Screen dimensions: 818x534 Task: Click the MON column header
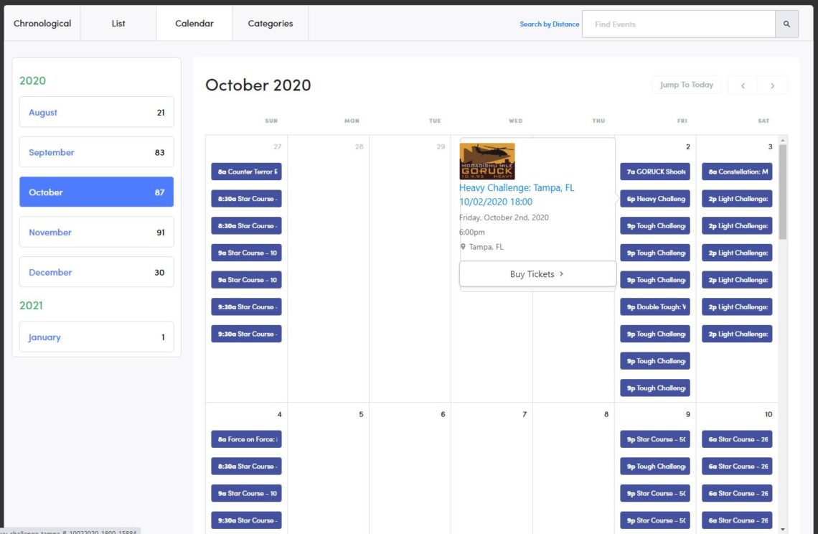pyautogui.click(x=352, y=121)
